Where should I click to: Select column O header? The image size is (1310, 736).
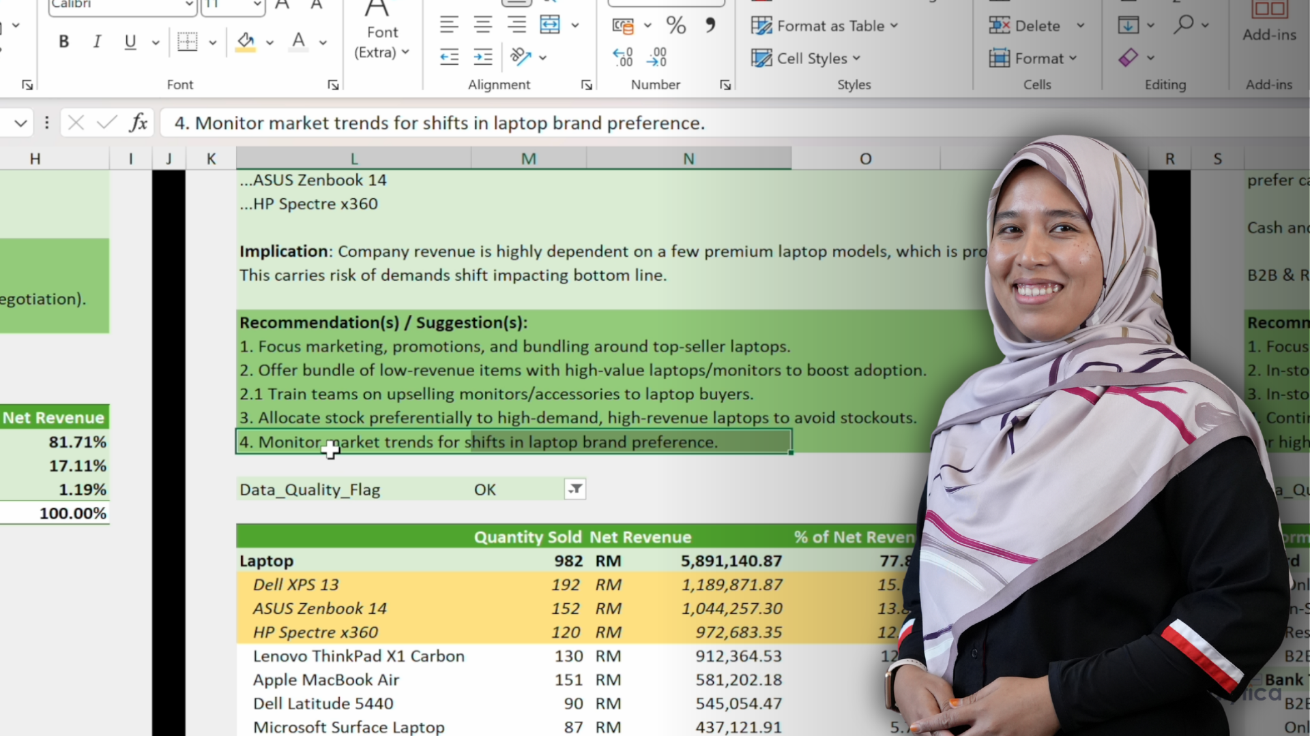865,159
